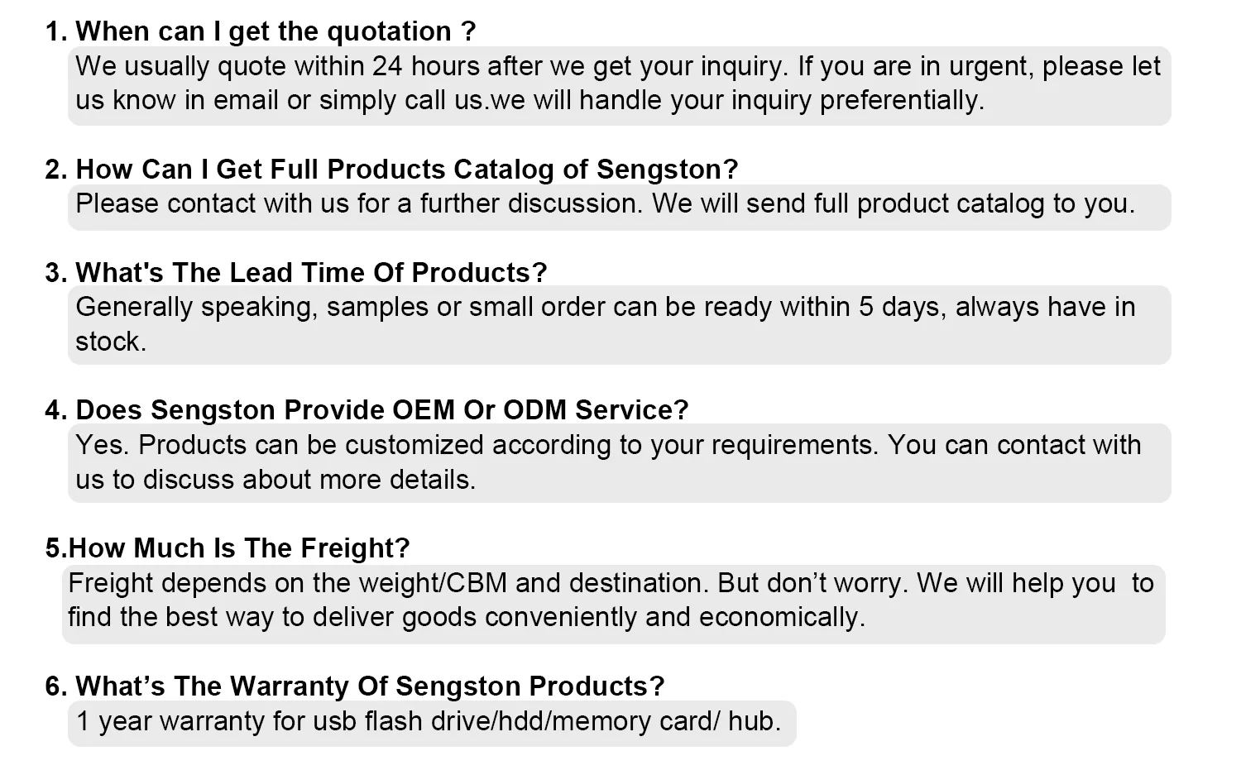Click the question 'When can I get the quotation ?'
The image size is (1241, 770).
pyautogui.click(x=261, y=31)
